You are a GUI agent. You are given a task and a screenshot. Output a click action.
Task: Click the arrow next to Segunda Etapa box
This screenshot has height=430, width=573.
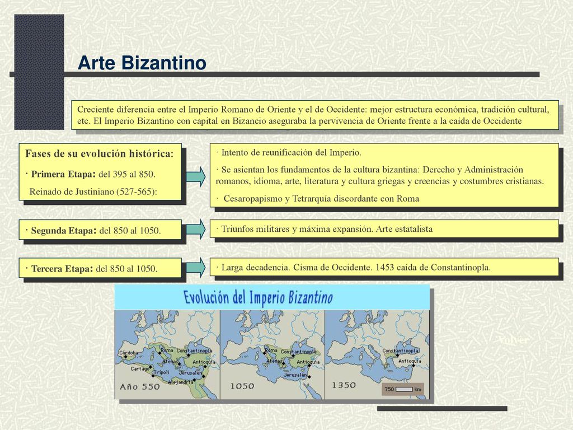(x=195, y=229)
